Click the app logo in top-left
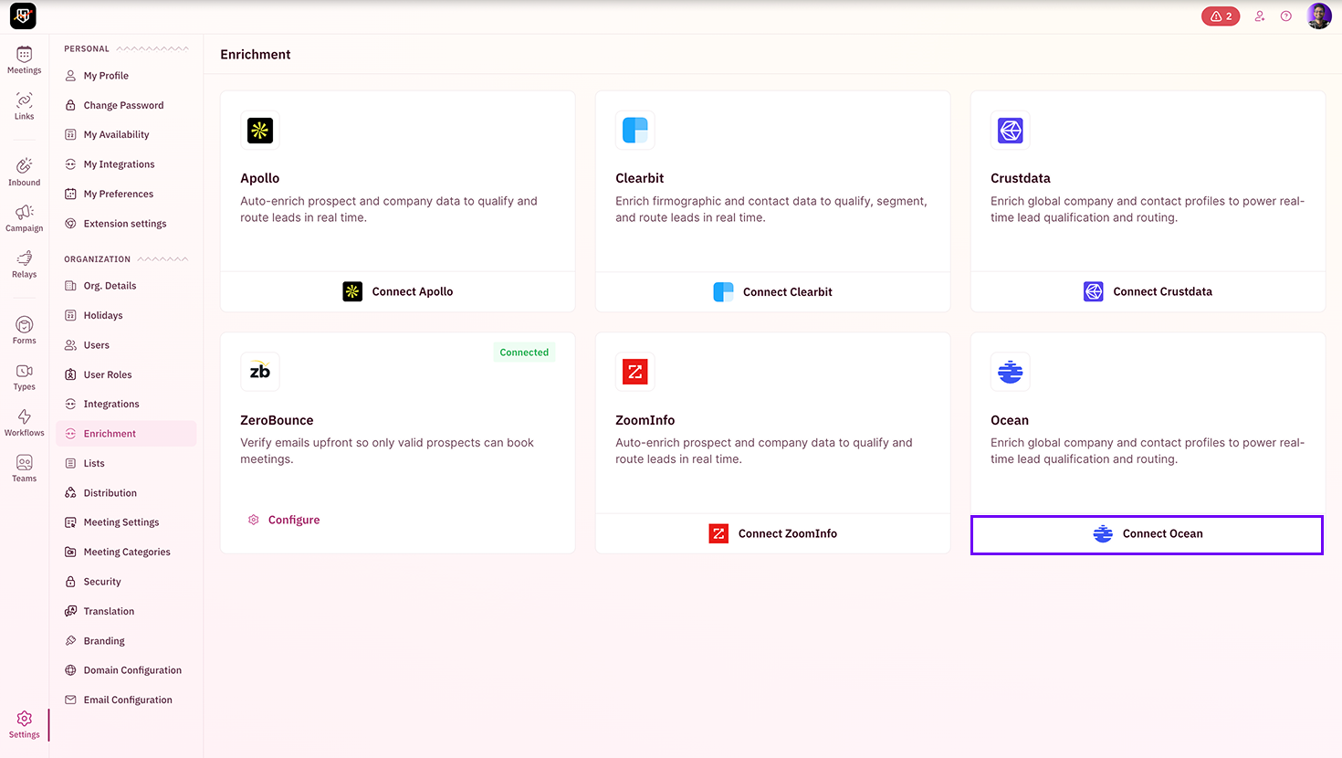1342x758 pixels. click(x=23, y=16)
